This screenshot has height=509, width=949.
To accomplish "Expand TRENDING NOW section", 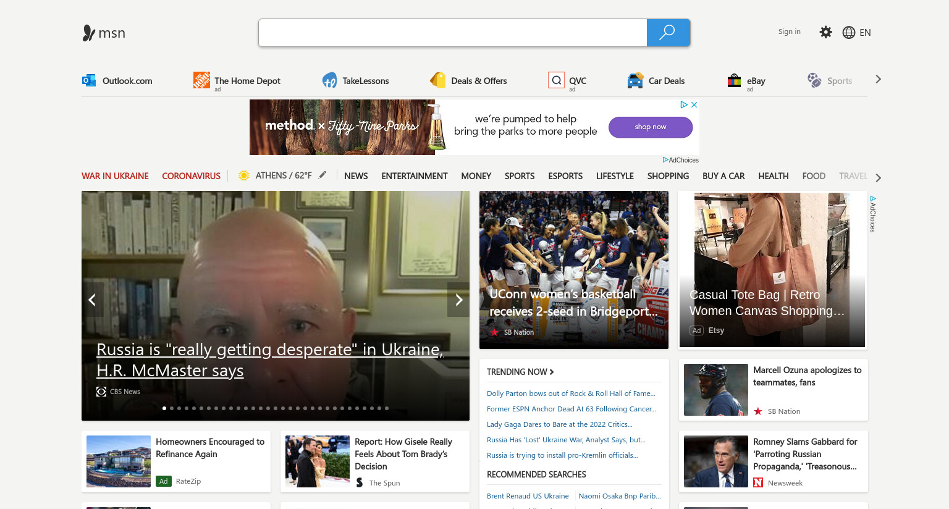I will coord(520,372).
